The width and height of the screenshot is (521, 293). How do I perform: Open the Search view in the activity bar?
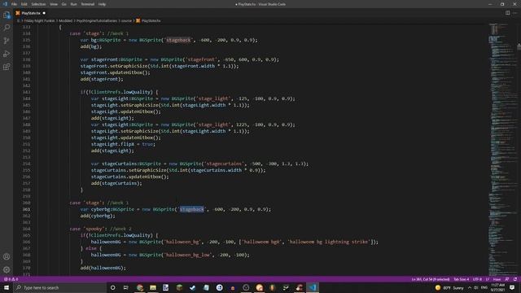(7, 28)
